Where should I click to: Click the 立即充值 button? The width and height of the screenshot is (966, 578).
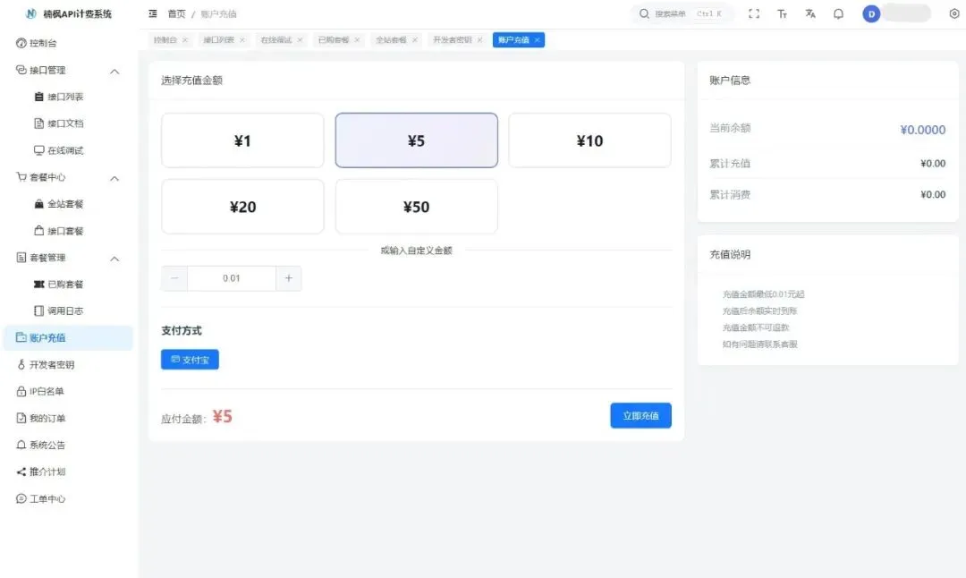pyautogui.click(x=640, y=415)
